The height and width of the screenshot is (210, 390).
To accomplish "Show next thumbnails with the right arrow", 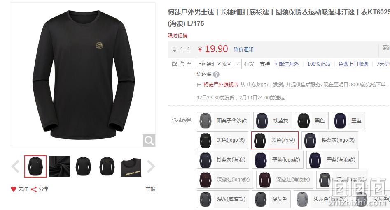I will (x=151, y=166).
